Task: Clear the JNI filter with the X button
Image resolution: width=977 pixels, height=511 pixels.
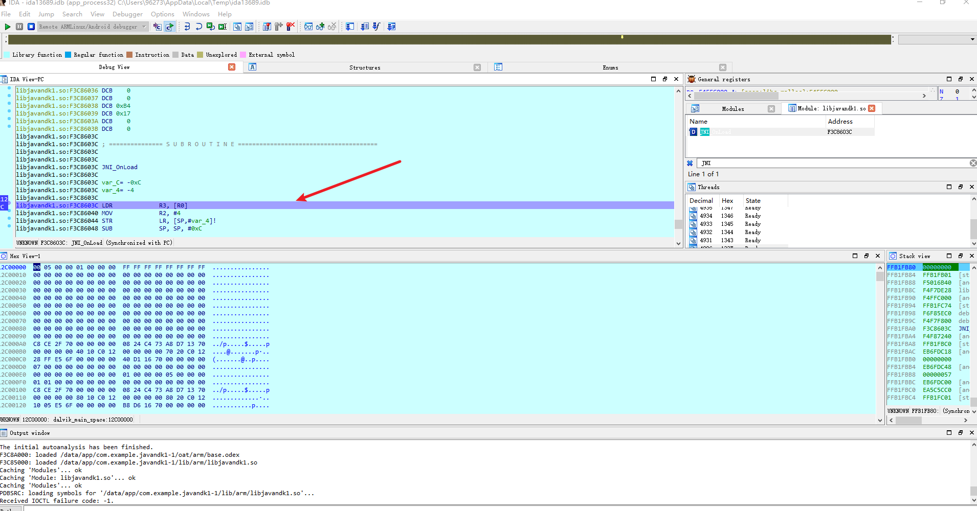Action: tap(972, 163)
